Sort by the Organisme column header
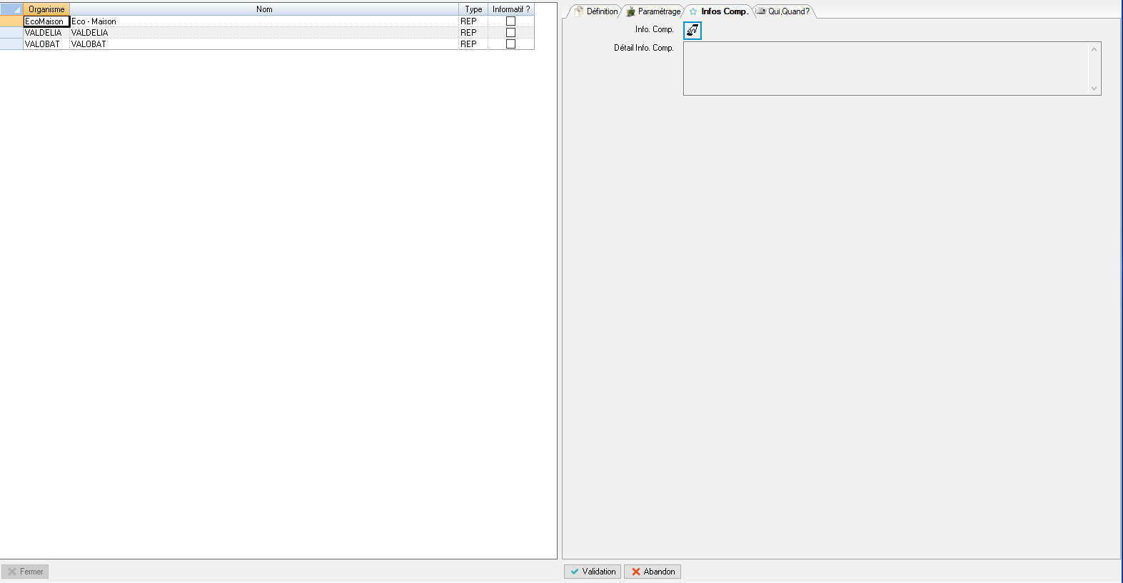Image resolution: width=1123 pixels, height=583 pixels. coord(46,9)
